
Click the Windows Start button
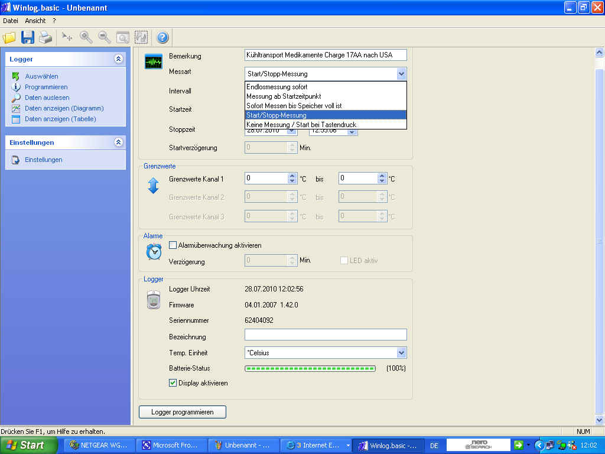(x=28, y=446)
